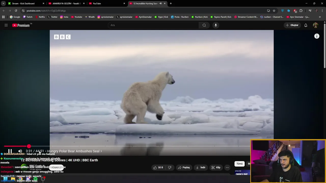Open the account avatar menu
The width and height of the screenshot is (326, 183).
point(315,25)
